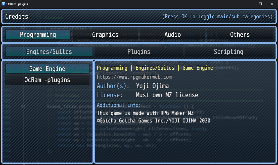Click the Must own MZ license text

point(167,95)
